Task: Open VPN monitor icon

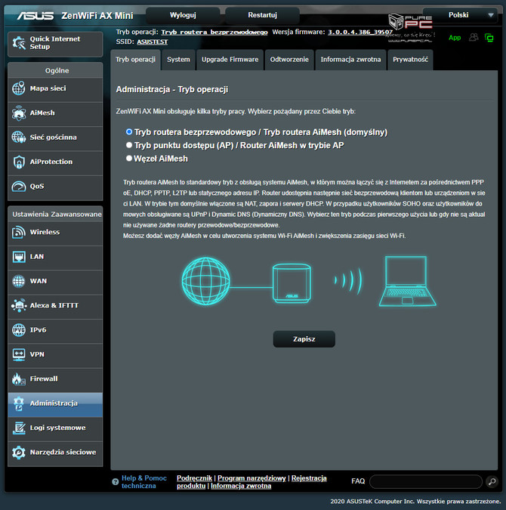Action: (19, 354)
